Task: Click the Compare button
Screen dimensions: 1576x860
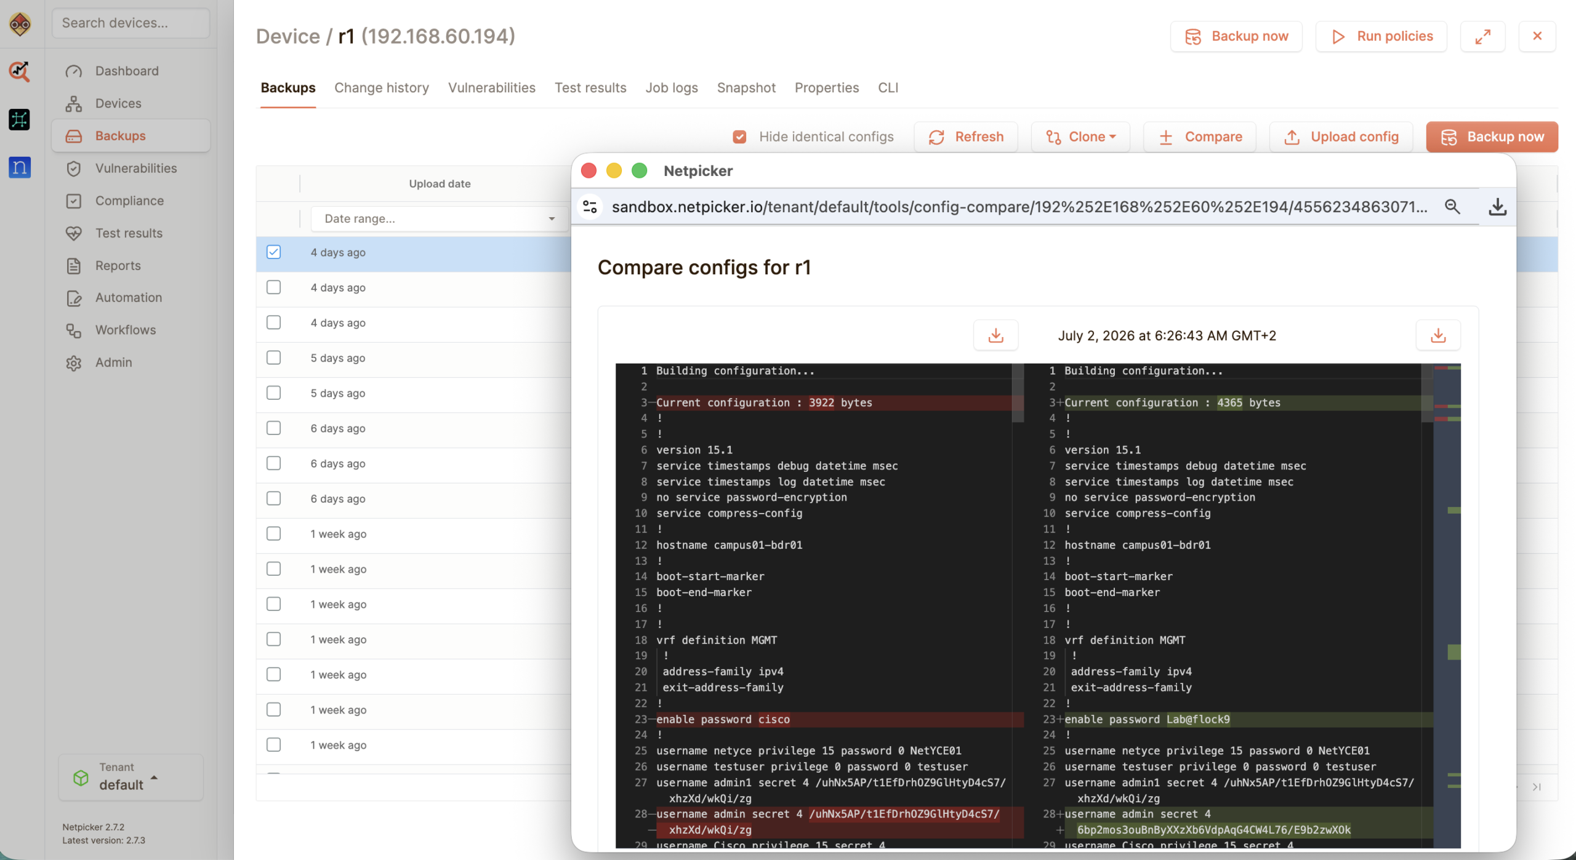Action: click(1200, 137)
